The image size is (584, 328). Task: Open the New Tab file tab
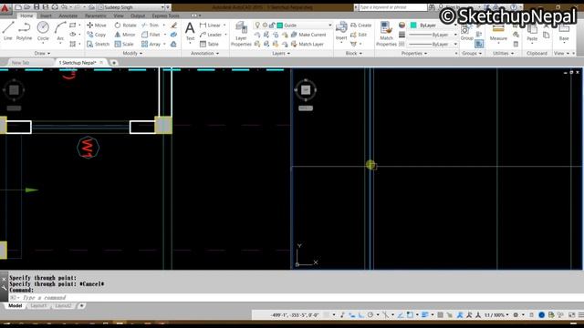tap(20, 63)
